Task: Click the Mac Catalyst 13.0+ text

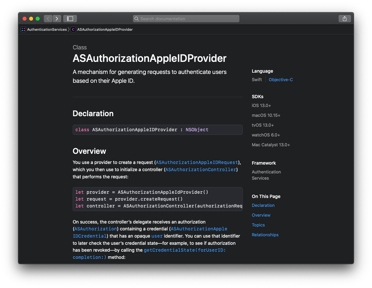Action: (x=271, y=145)
